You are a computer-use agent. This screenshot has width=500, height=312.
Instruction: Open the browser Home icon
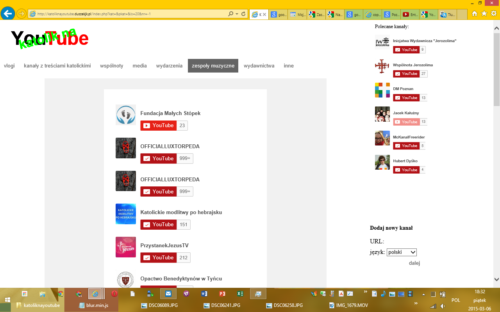click(x=475, y=14)
